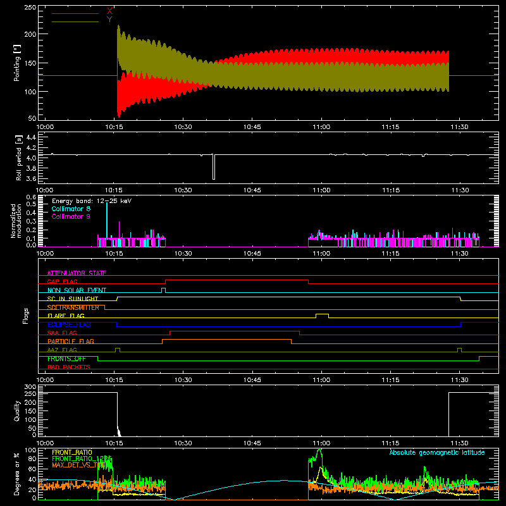Click the vertical 'Flags' axis title
Image resolution: width=506 pixels, height=506 pixels.
pyautogui.click(x=26, y=316)
